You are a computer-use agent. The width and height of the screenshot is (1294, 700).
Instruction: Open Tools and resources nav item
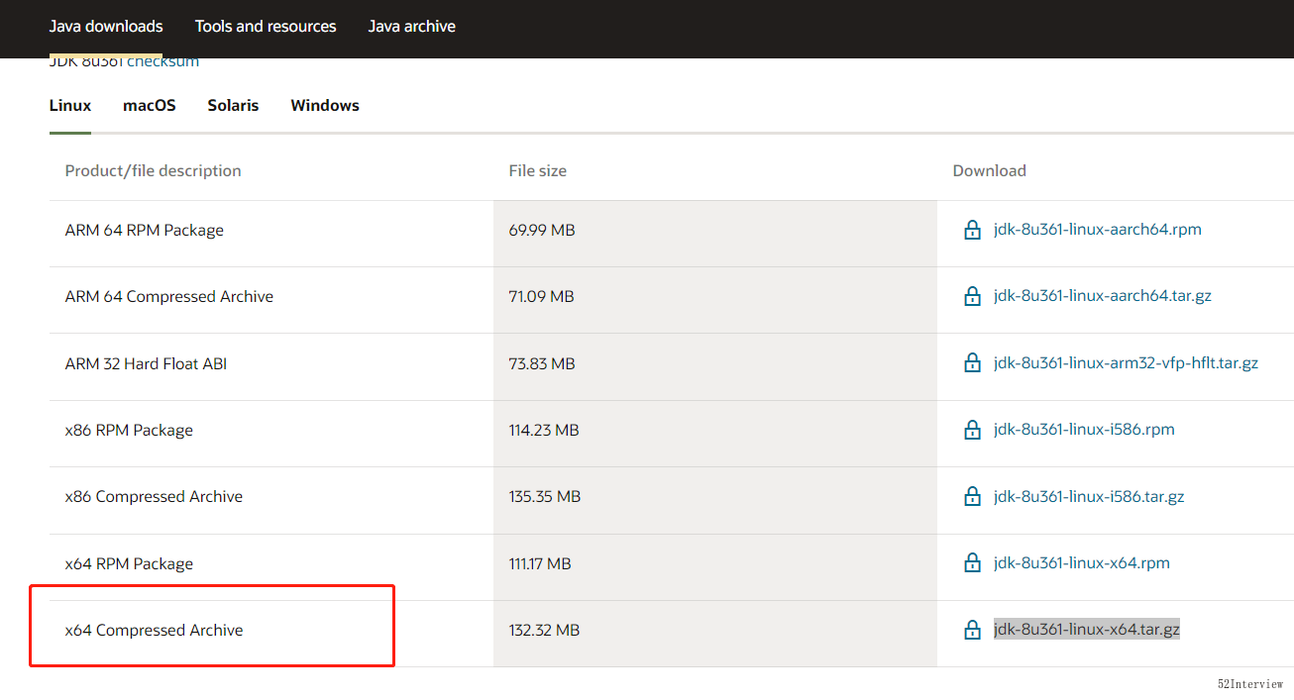click(266, 27)
